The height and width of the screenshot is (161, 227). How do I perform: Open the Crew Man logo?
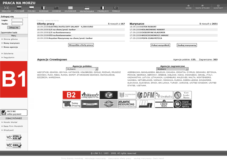click(x=164, y=104)
